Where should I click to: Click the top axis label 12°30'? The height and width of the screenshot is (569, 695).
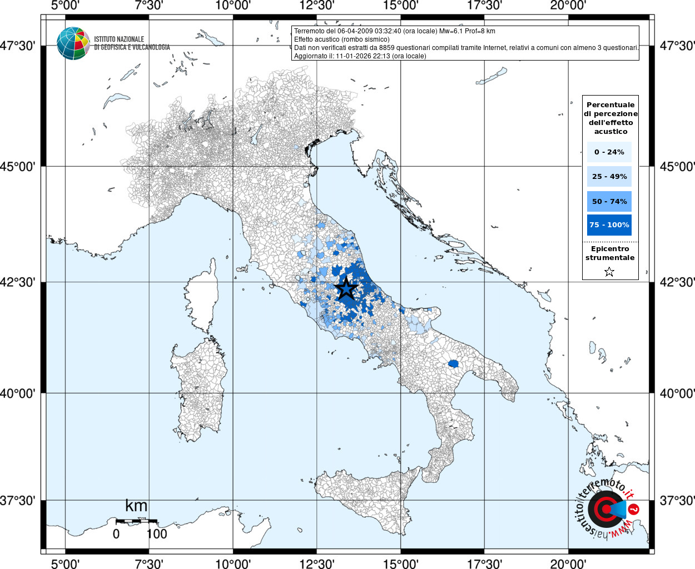pos(317,6)
